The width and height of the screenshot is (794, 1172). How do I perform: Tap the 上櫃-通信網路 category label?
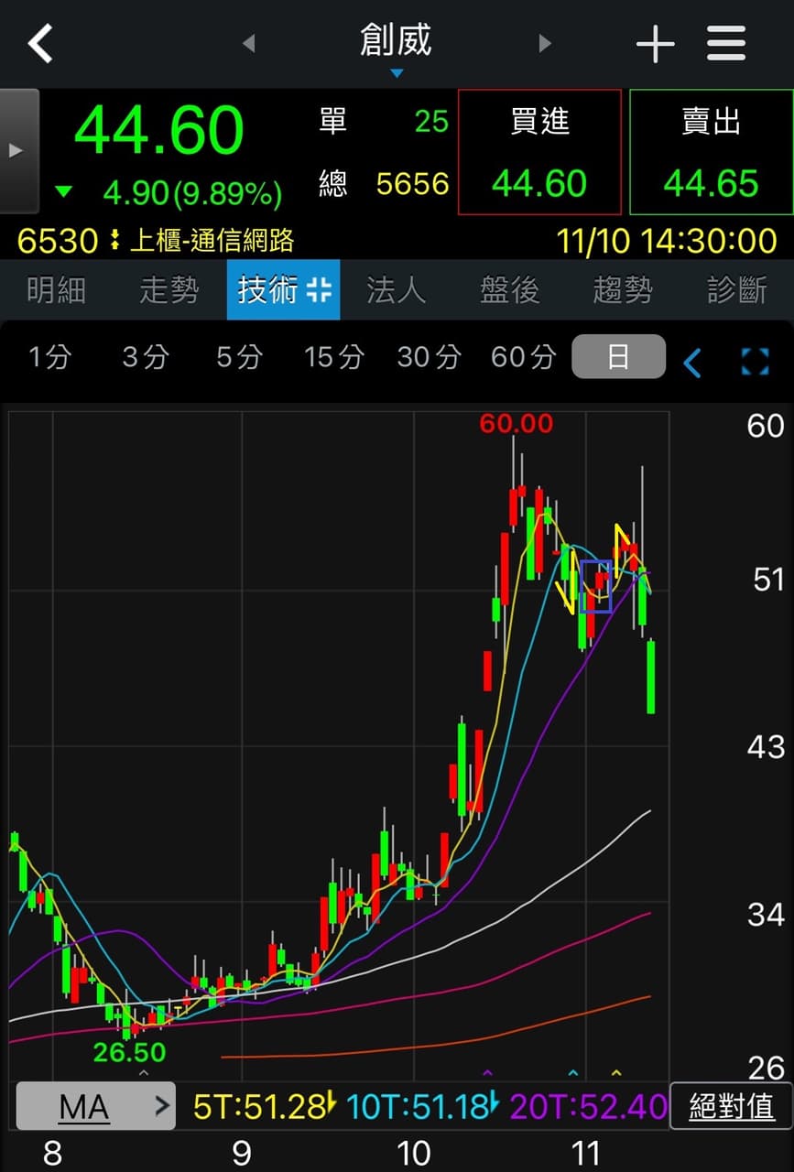(212, 241)
